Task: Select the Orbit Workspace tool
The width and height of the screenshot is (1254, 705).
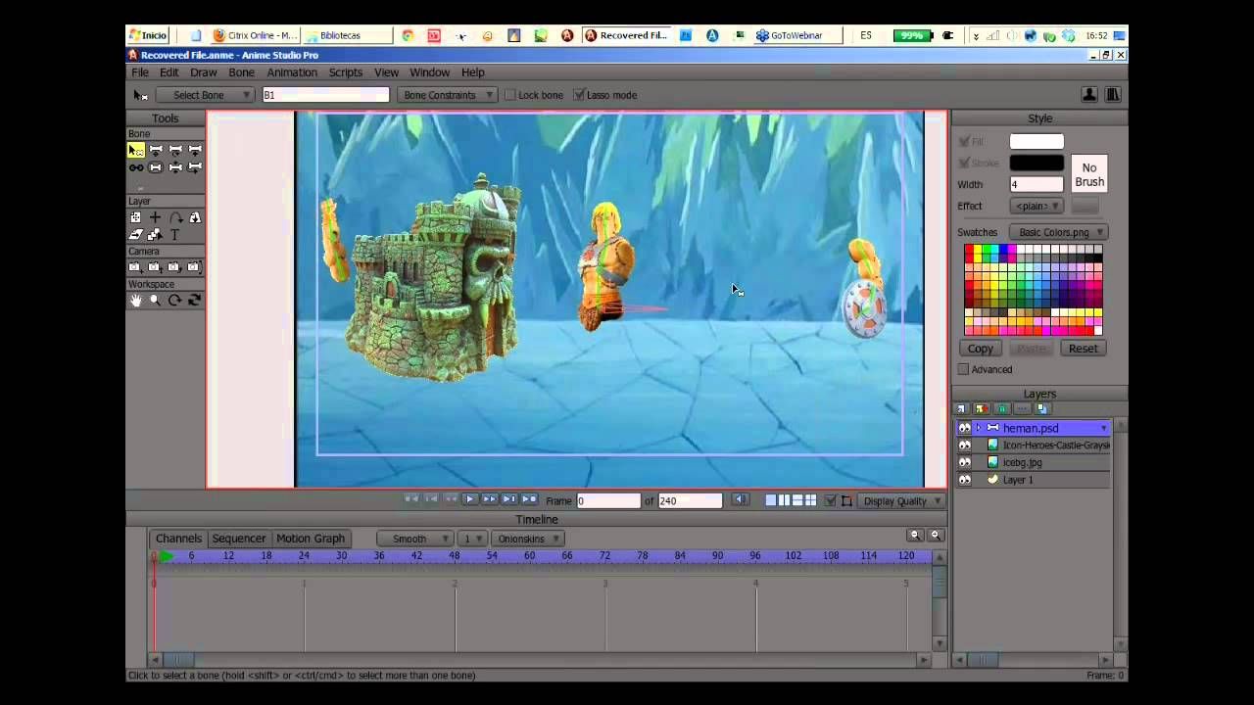Action: (x=195, y=301)
